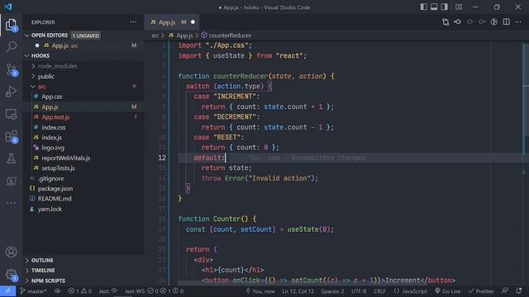
Task: Open the Run and Debug view
Action: 11,92
